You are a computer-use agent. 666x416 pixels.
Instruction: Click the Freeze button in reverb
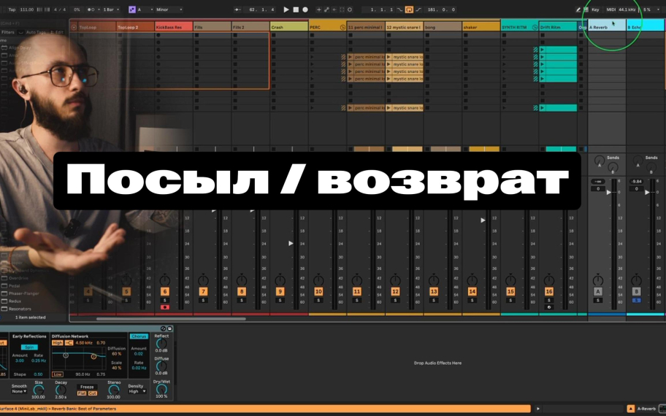tap(87, 387)
